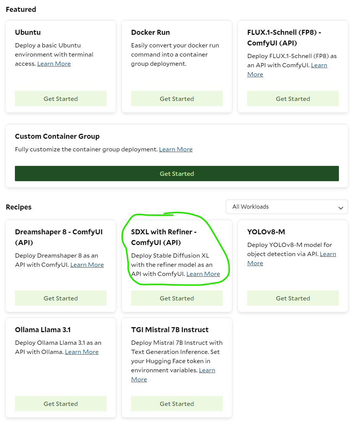Click Get Started for Ollama Llama 3.1
The width and height of the screenshot is (358, 430).
tap(61, 404)
